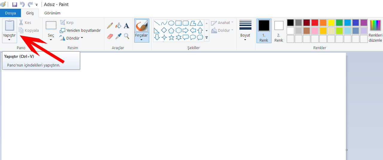Select the Fill bucket tool
Viewport: 383px width, 160px height.
(x=118, y=25)
